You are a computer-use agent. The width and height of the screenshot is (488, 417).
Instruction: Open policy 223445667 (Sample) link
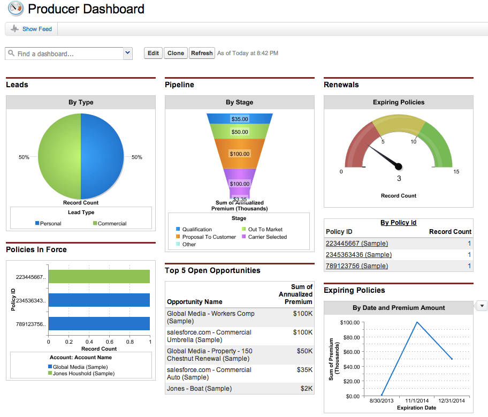(x=357, y=243)
